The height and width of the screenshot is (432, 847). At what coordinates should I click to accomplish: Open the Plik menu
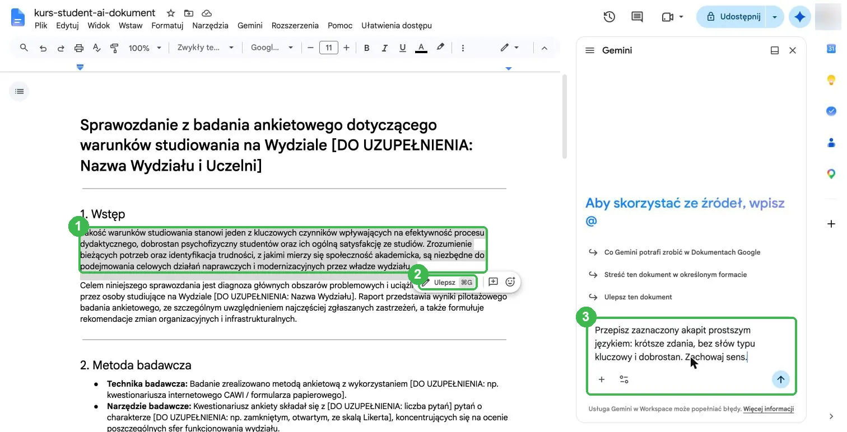point(41,25)
